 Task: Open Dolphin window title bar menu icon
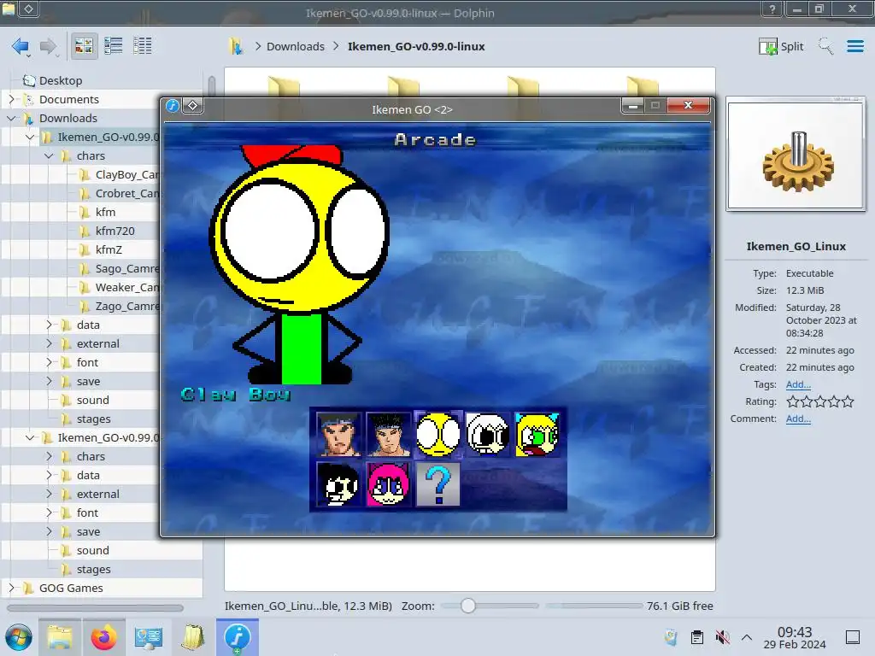[x=9, y=9]
